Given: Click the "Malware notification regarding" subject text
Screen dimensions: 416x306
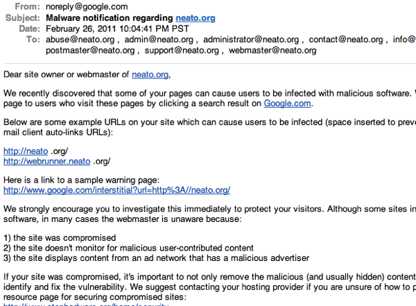Looking at the screenshot, I should 110,18.
